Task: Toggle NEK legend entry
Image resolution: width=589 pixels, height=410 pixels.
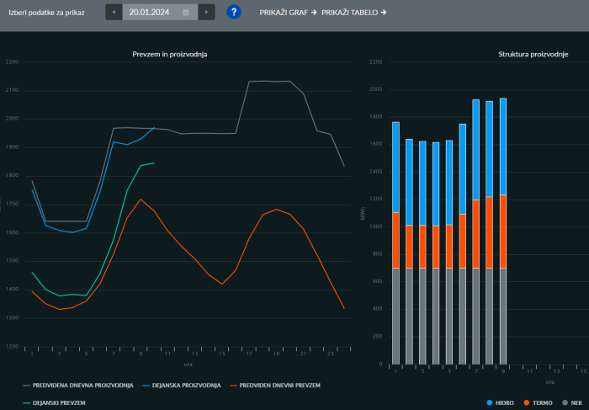Action: [572, 403]
